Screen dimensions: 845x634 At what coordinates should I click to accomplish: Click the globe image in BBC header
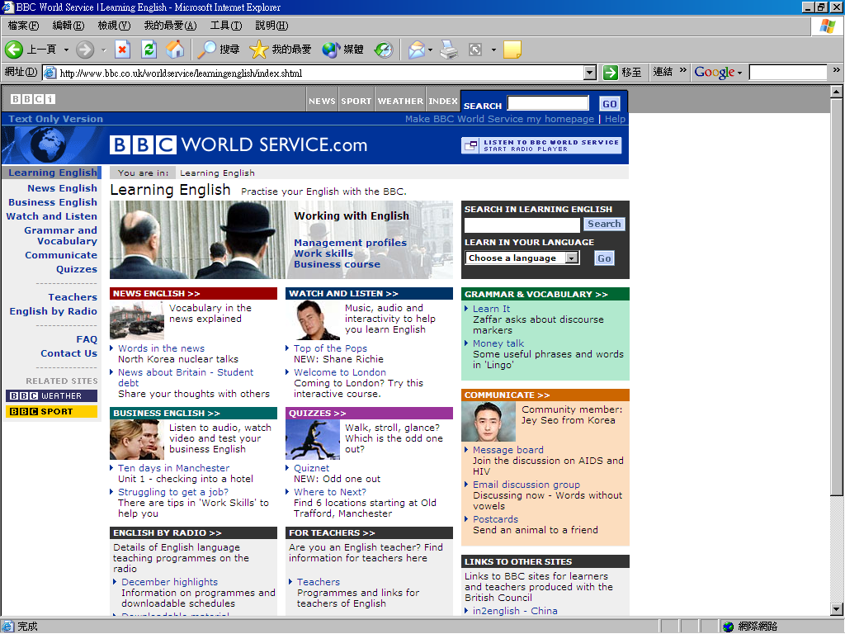[47, 144]
